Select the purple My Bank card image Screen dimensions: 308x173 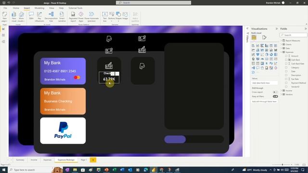pyautogui.click(x=63, y=71)
